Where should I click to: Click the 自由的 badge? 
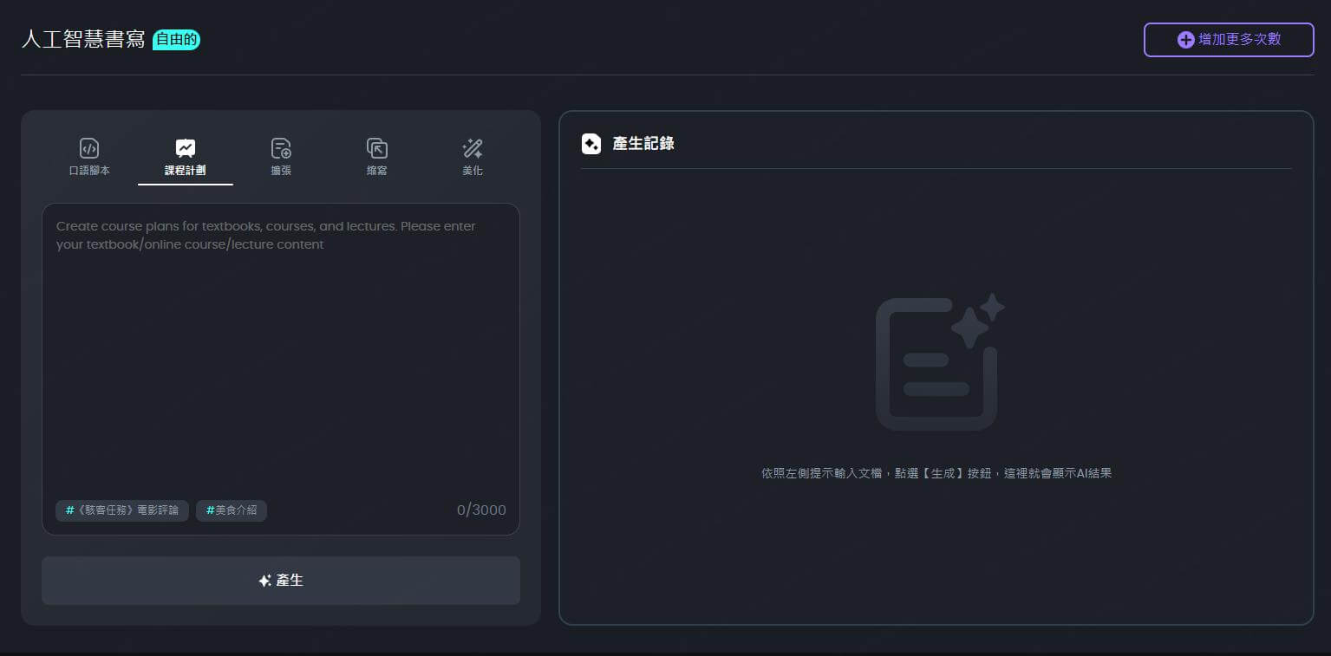[177, 39]
